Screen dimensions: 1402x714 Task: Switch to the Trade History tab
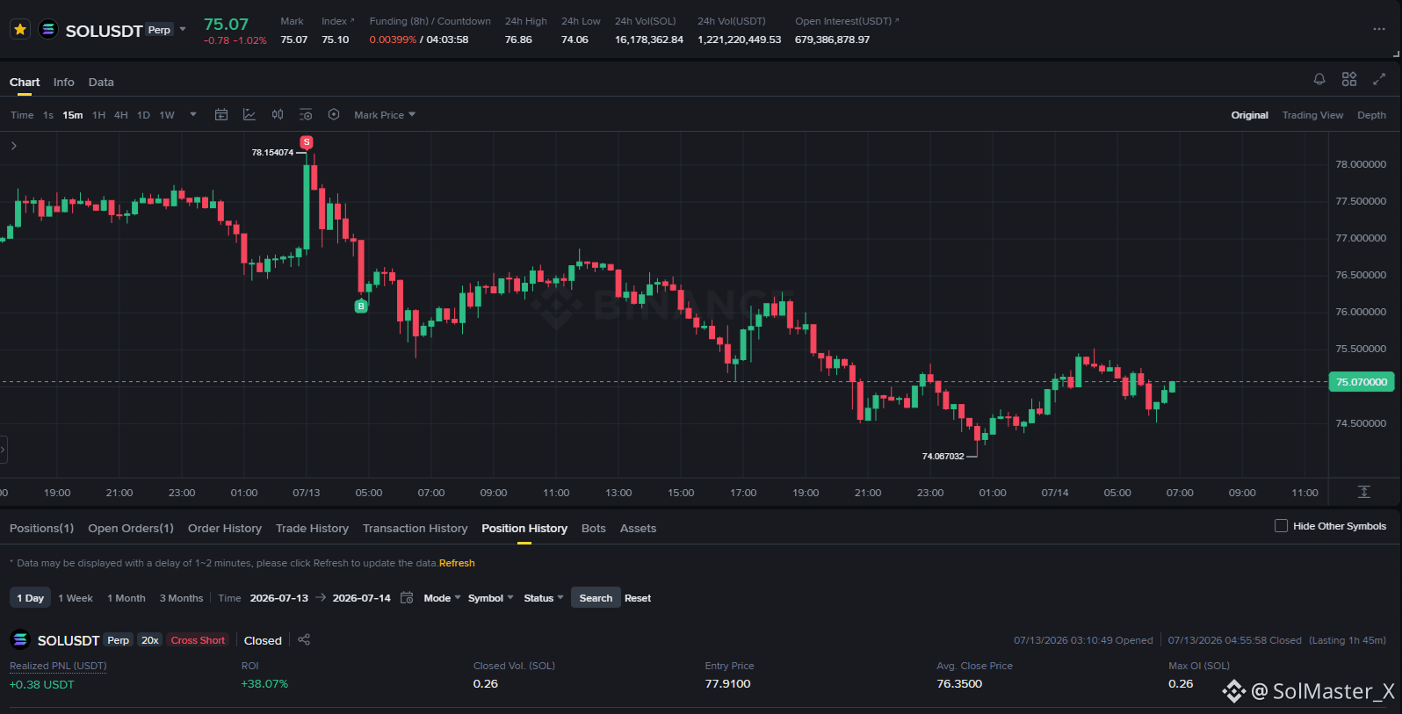(x=312, y=528)
